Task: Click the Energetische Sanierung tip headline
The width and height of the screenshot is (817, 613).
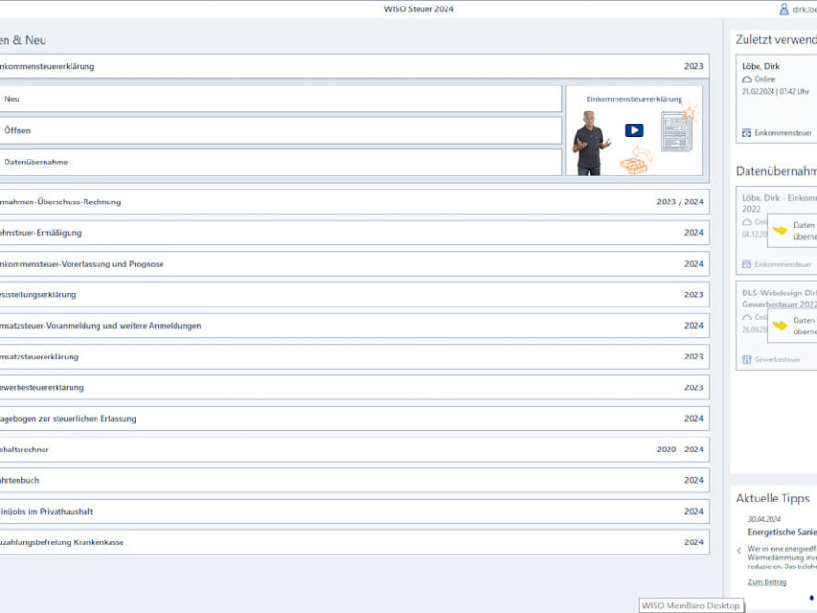Action: click(782, 532)
